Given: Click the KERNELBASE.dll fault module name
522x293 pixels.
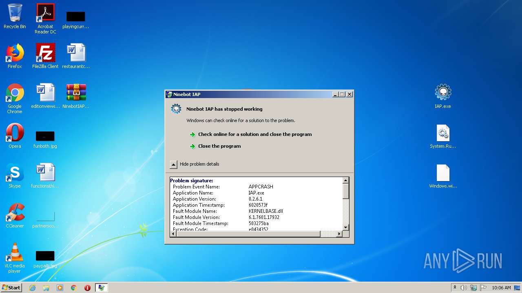Looking at the screenshot, I should point(266,211).
